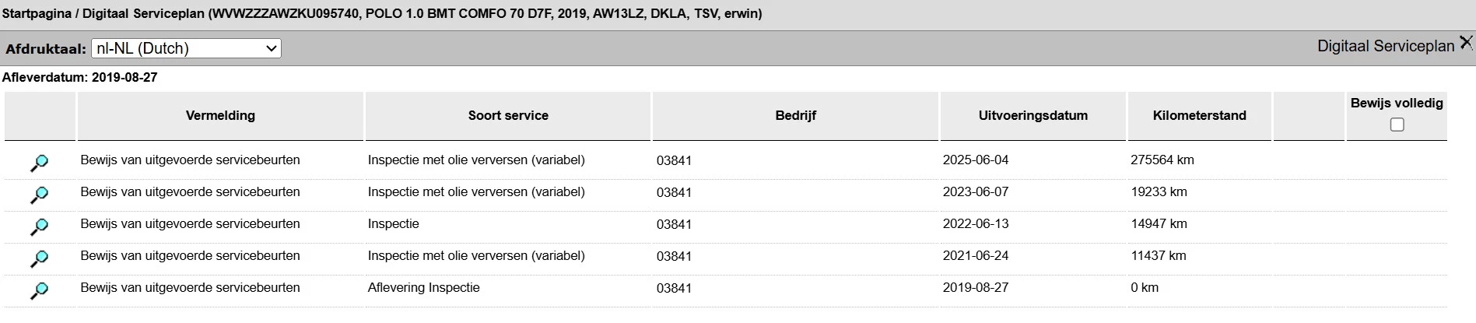The height and width of the screenshot is (323, 1476).
Task: View details of the 2023-06-07 service entry
Action: pos(39,195)
